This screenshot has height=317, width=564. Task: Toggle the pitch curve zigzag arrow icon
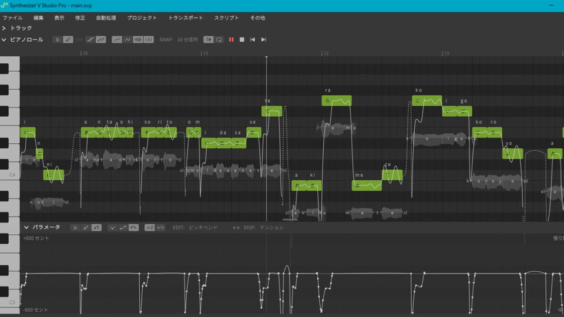coord(101,39)
